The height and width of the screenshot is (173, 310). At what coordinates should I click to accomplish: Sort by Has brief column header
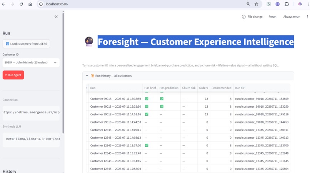point(150,88)
